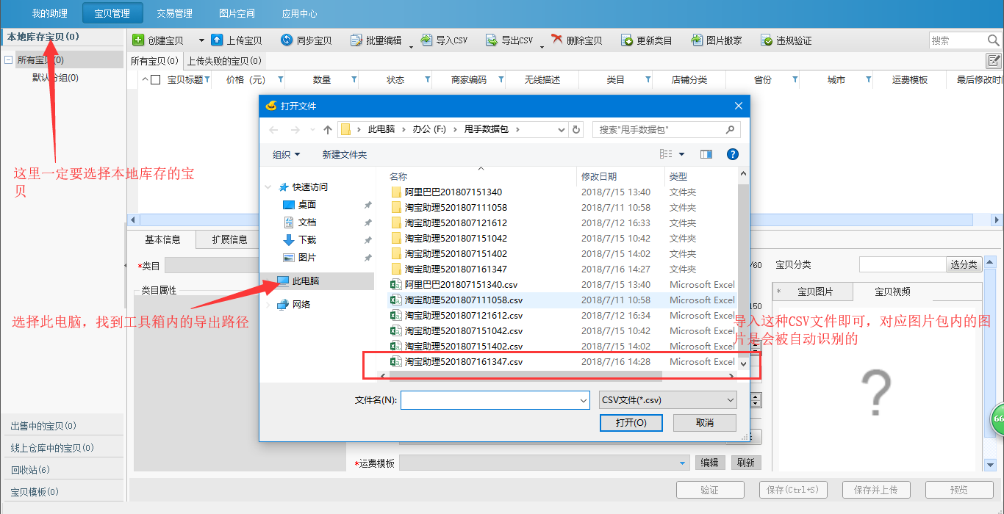Select the 桌面 desktop icon in the sidebar

pos(289,205)
